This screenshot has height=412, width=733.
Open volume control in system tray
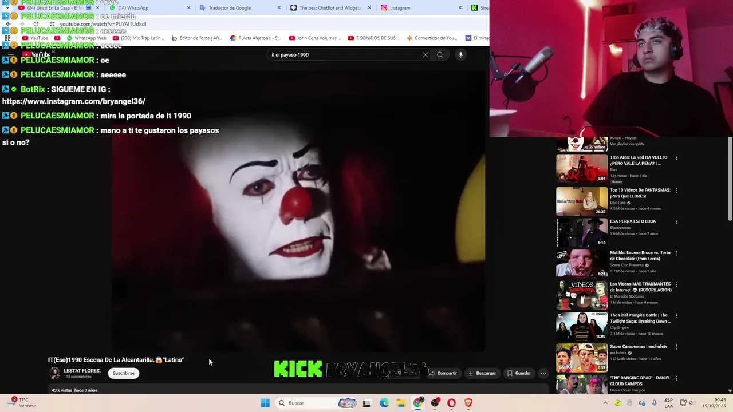point(691,403)
